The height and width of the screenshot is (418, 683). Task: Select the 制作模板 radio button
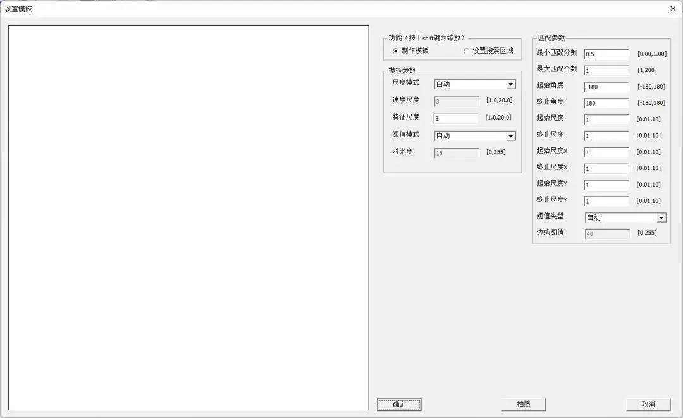pyautogui.click(x=395, y=51)
